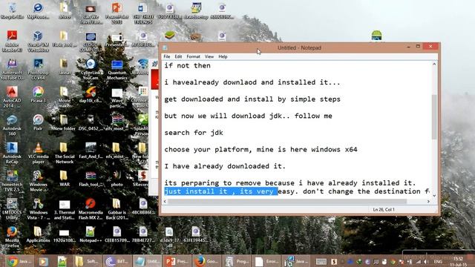This screenshot has height=267, width=475.
Task: Select the Windows Movie Maker desktop icon
Action: tap(38, 181)
